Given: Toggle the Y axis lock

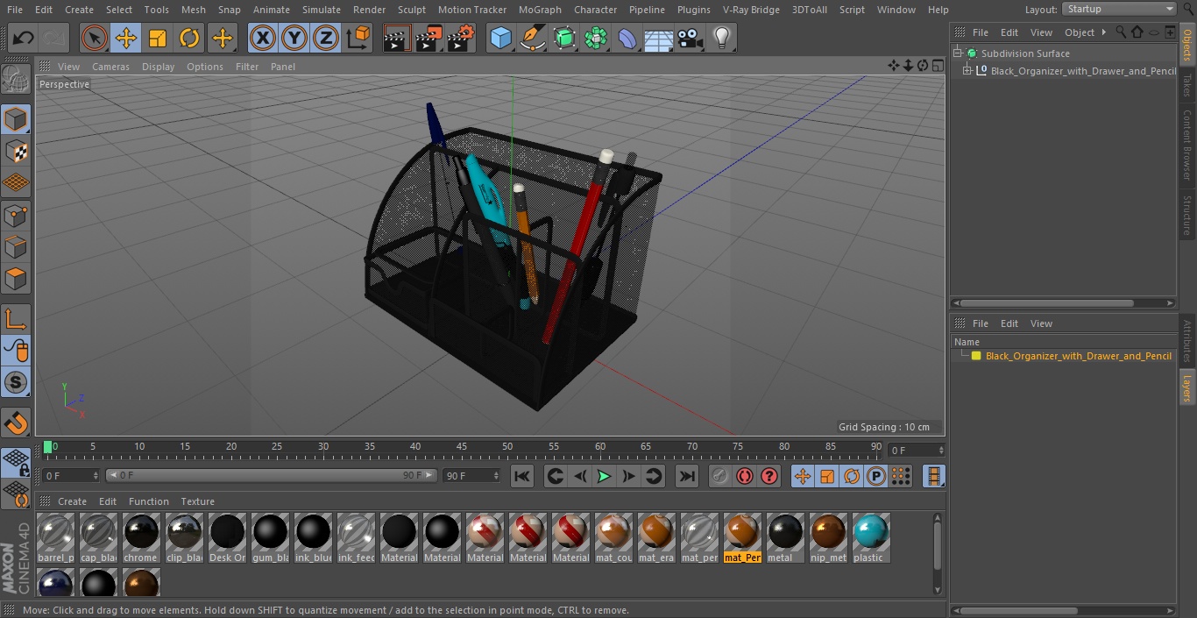Looking at the screenshot, I should point(294,38).
